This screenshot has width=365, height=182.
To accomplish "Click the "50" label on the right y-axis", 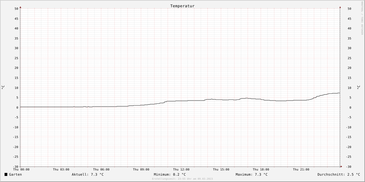I will tap(349, 9).
